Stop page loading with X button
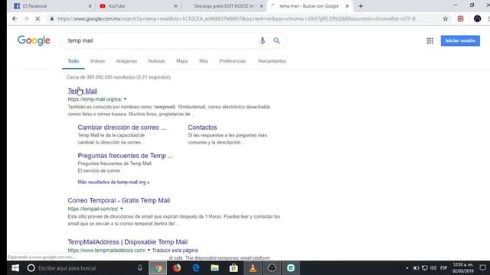This screenshot has height=275, width=490. [38, 18]
